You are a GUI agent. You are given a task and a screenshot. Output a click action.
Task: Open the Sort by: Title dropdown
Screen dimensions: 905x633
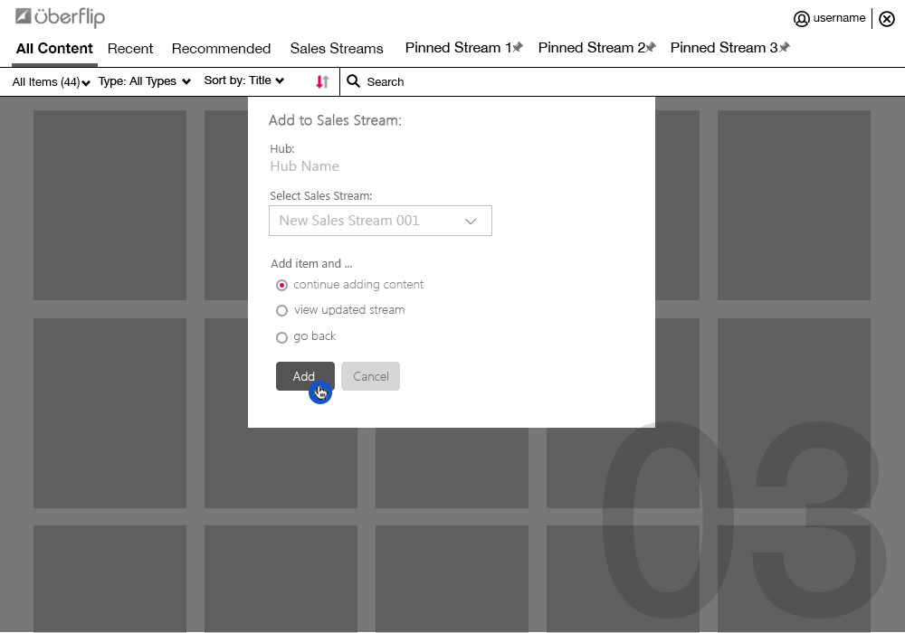244,80
